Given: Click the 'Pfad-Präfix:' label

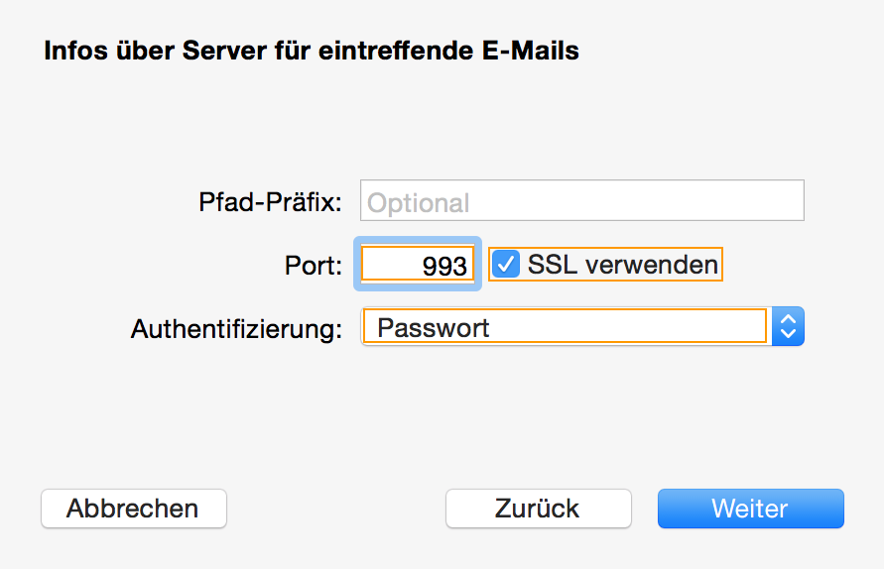Looking at the screenshot, I should (271, 202).
